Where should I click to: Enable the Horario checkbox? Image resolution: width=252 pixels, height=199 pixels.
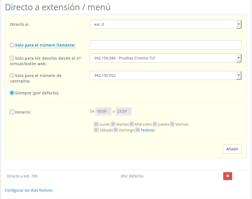point(12,112)
